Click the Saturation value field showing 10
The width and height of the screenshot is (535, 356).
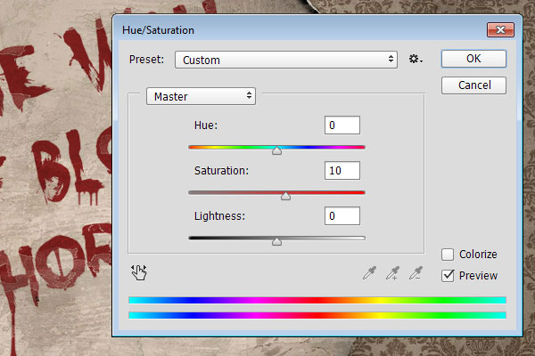click(x=342, y=170)
